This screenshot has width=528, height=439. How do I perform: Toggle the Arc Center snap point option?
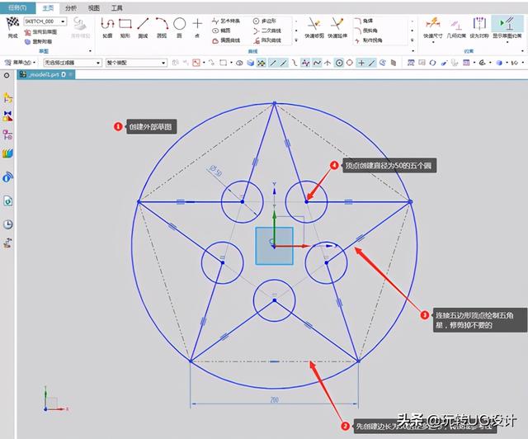pos(339,63)
